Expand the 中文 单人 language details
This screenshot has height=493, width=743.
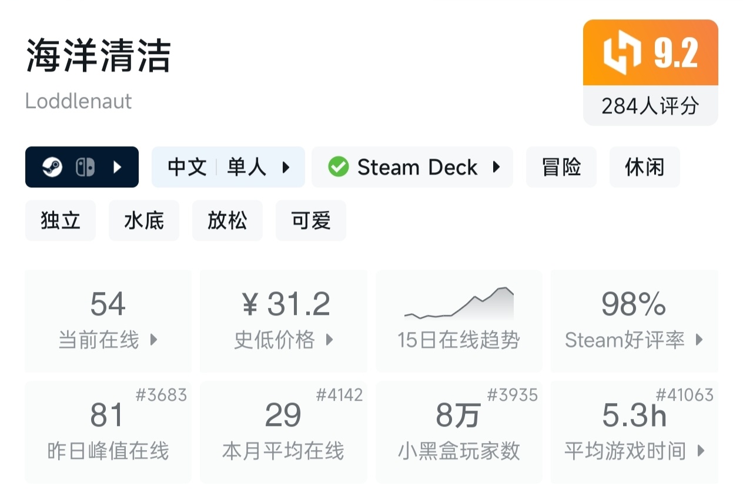pyautogui.click(x=286, y=167)
